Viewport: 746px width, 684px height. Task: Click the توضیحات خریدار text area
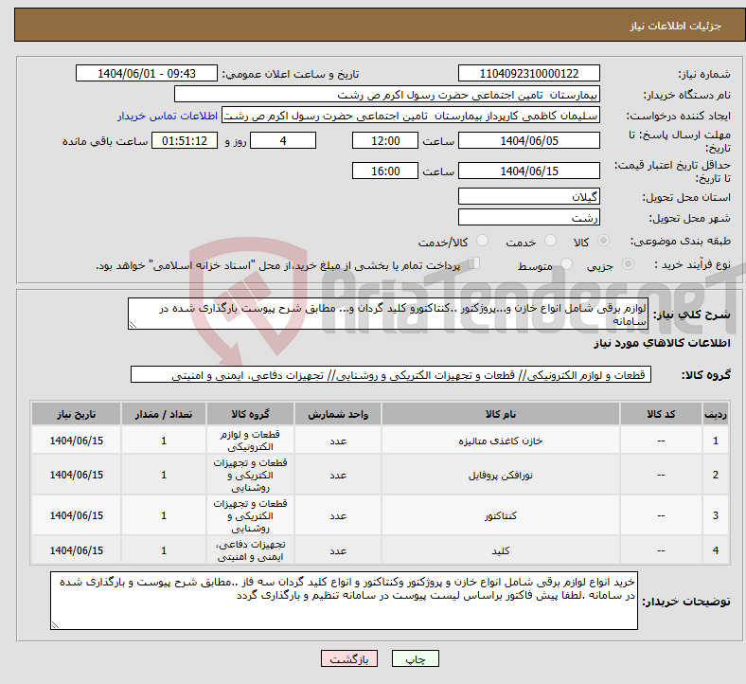(344, 601)
